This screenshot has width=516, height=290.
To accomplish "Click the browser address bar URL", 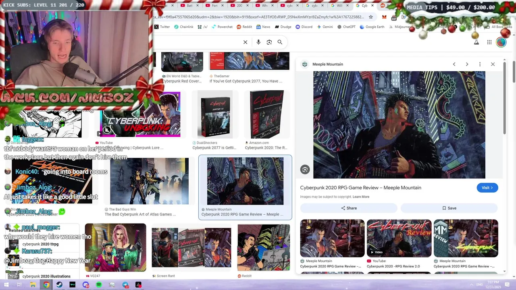I will [x=258, y=17].
